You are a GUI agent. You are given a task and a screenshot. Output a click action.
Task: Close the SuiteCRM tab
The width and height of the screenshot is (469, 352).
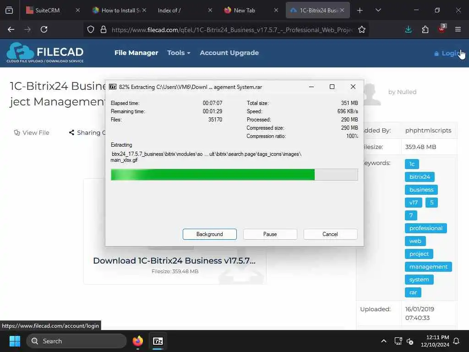pos(78,10)
